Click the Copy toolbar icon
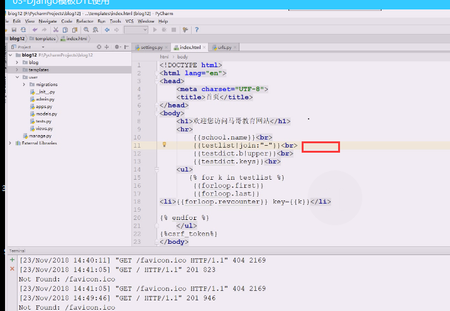Screen dimensions: 450x311 pyautogui.click(x=65, y=30)
